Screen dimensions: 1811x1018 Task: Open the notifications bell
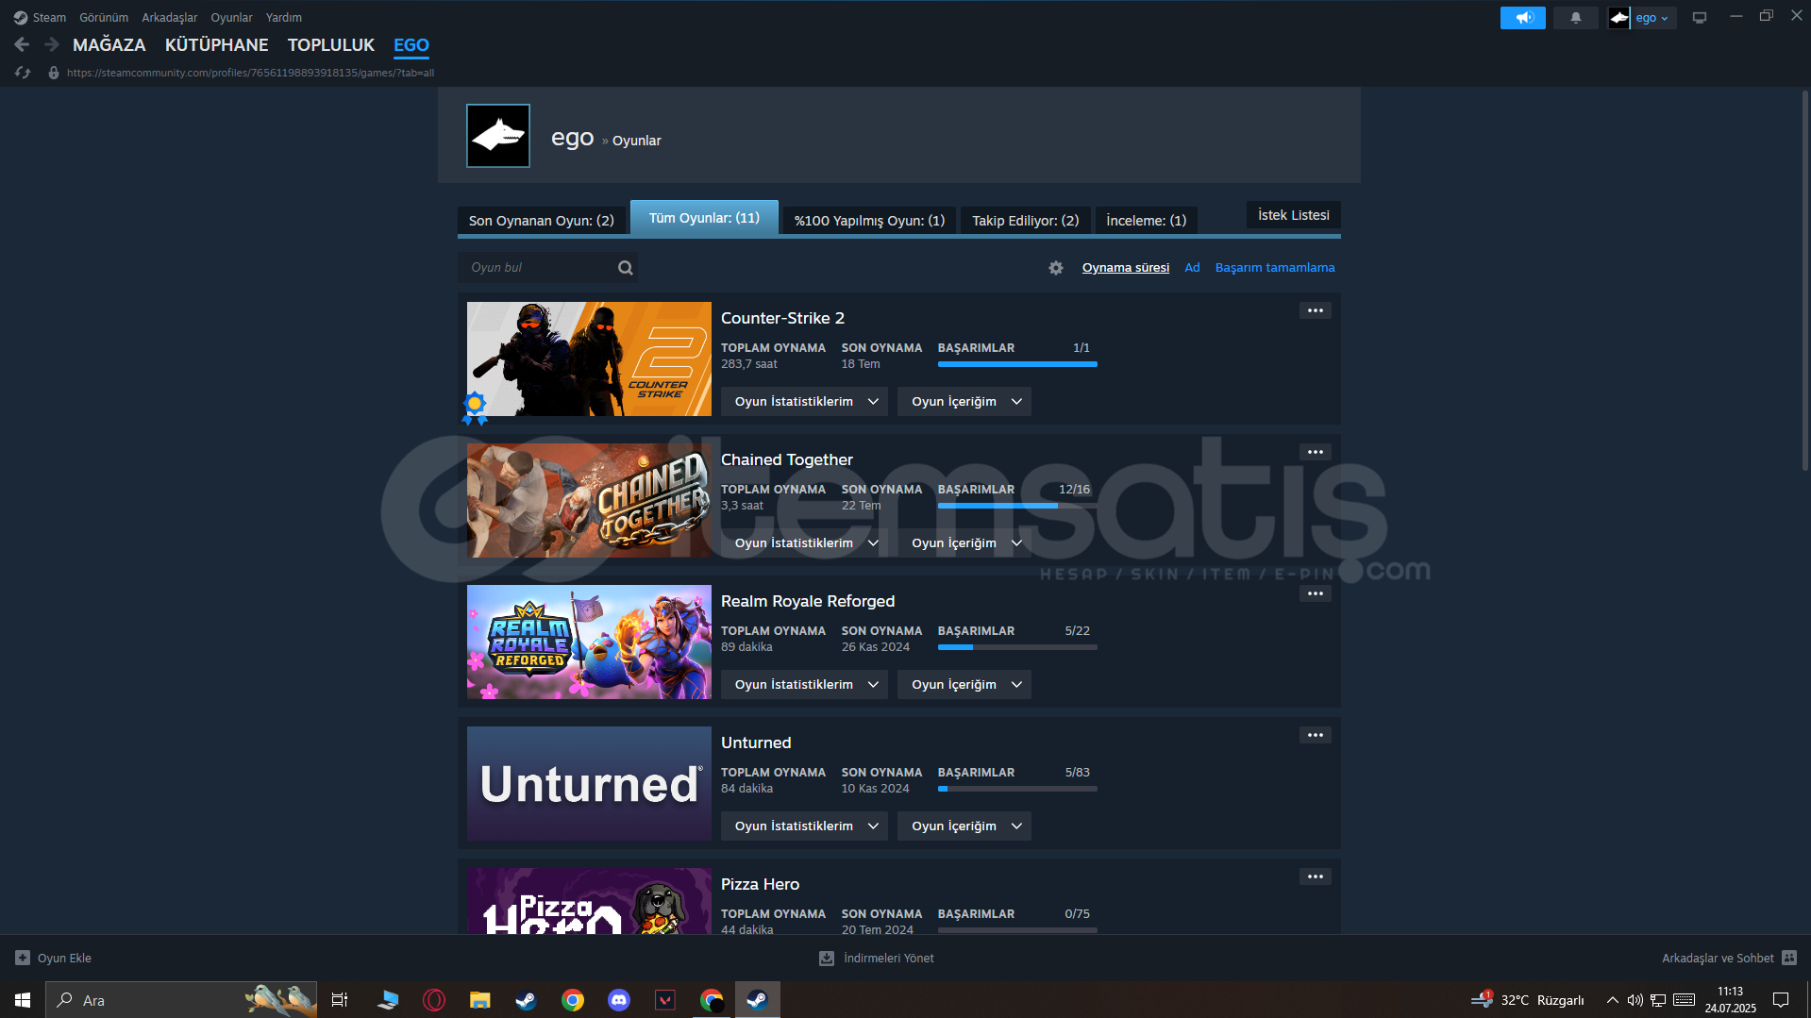(x=1575, y=18)
